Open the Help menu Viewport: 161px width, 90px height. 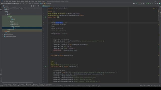(44, 1)
